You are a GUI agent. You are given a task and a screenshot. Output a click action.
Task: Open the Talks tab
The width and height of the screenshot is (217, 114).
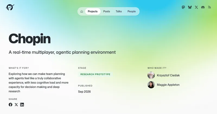pyautogui.click(x=119, y=11)
